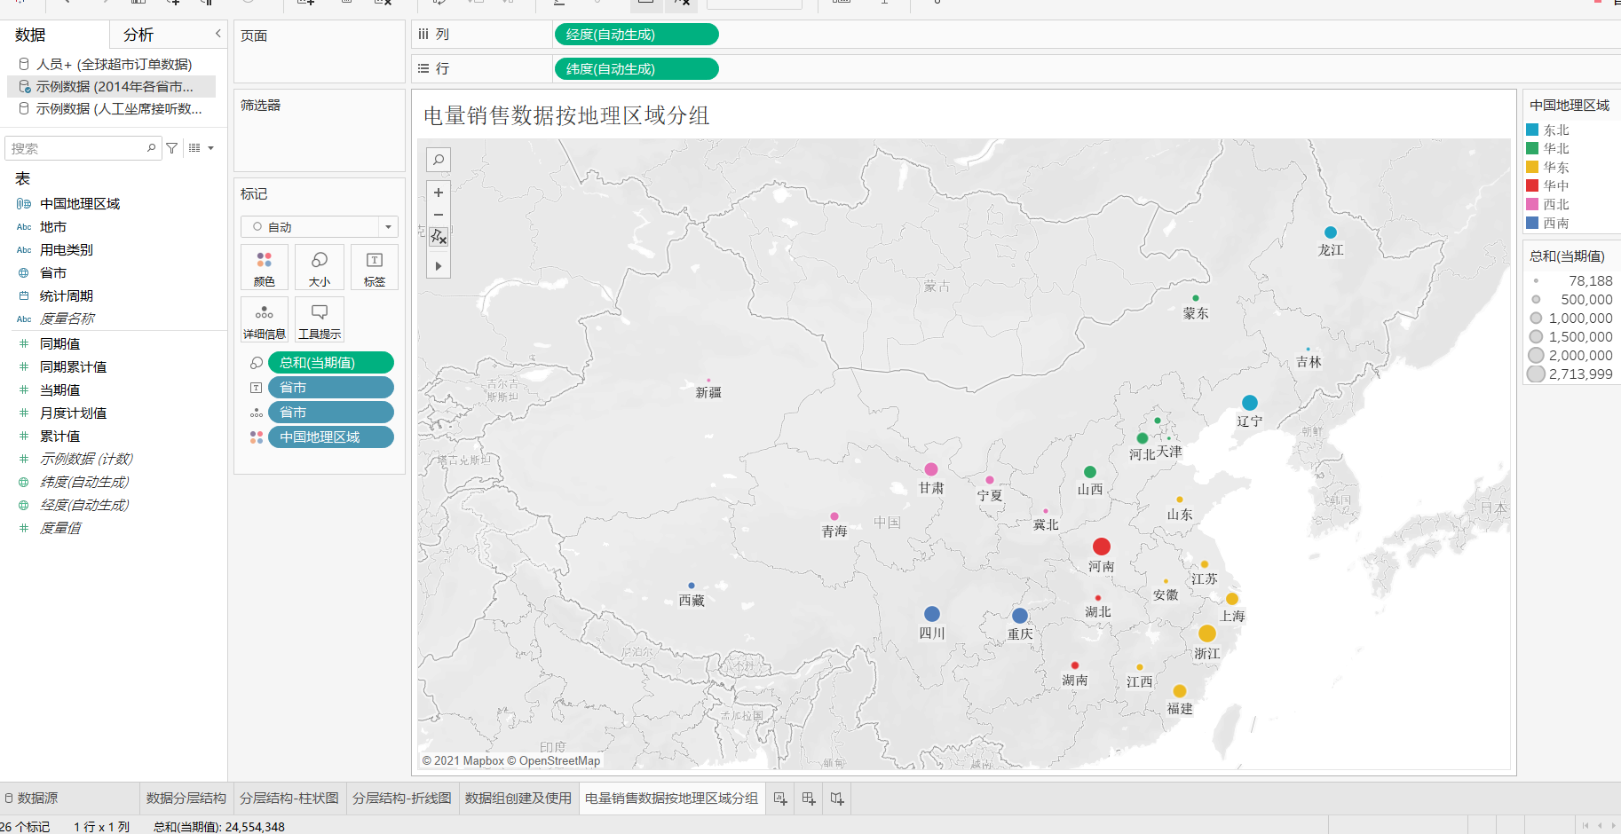This screenshot has height=834, width=1621.
Task: Select the 当期值 measure
Action: pos(60,390)
